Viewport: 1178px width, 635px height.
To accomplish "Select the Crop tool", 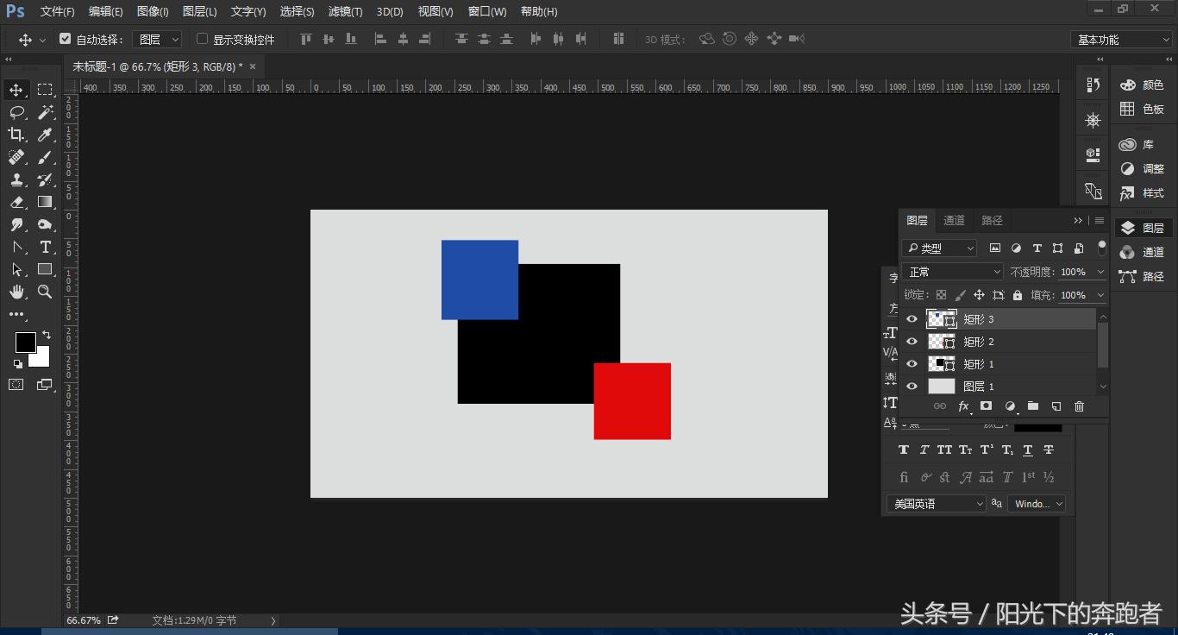I will coord(16,135).
